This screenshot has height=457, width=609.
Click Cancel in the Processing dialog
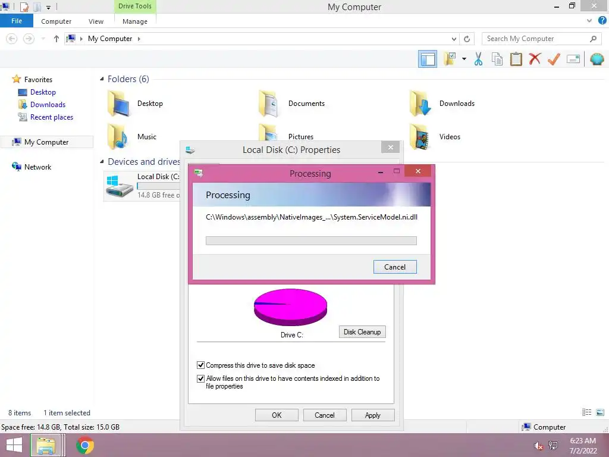click(x=395, y=267)
